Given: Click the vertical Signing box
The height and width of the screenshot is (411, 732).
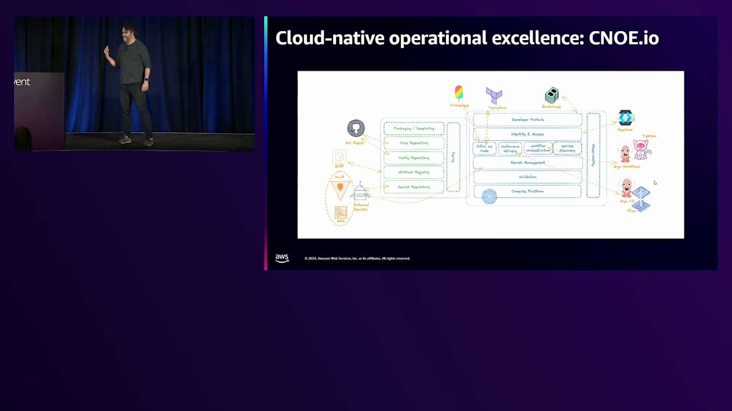Looking at the screenshot, I should coord(453,157).
